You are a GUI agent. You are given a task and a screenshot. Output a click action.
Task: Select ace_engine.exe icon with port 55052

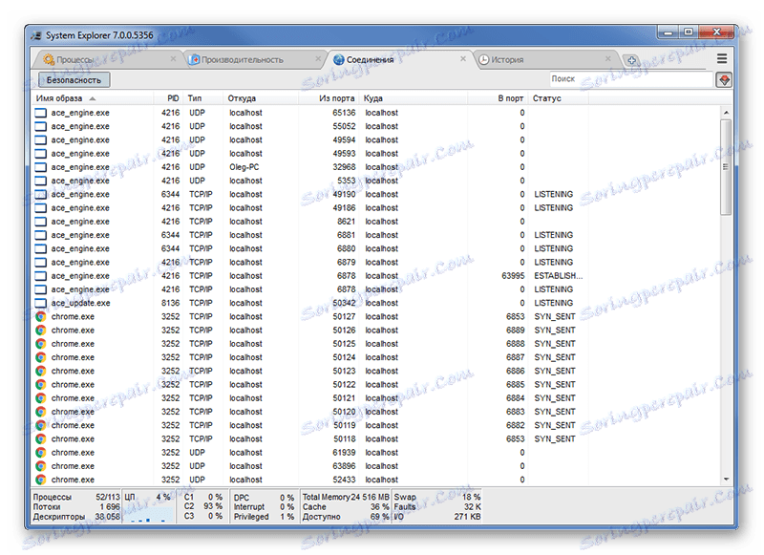41,126
